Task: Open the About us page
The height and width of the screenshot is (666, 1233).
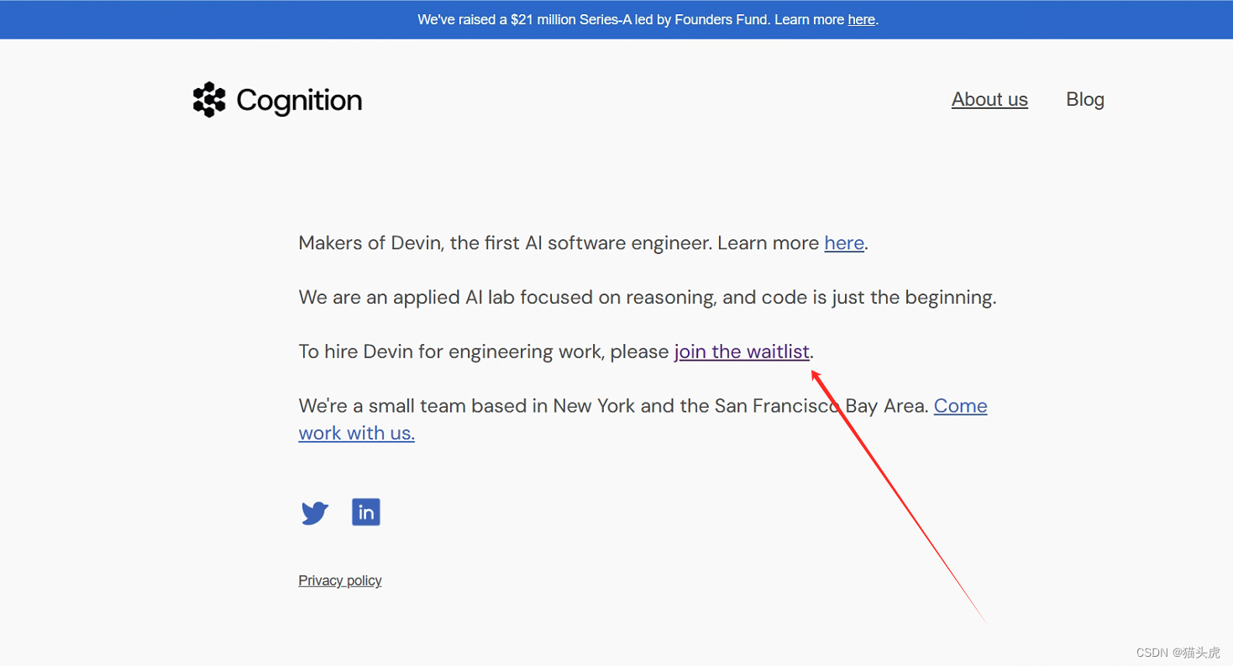Action: tap(989, 99)
